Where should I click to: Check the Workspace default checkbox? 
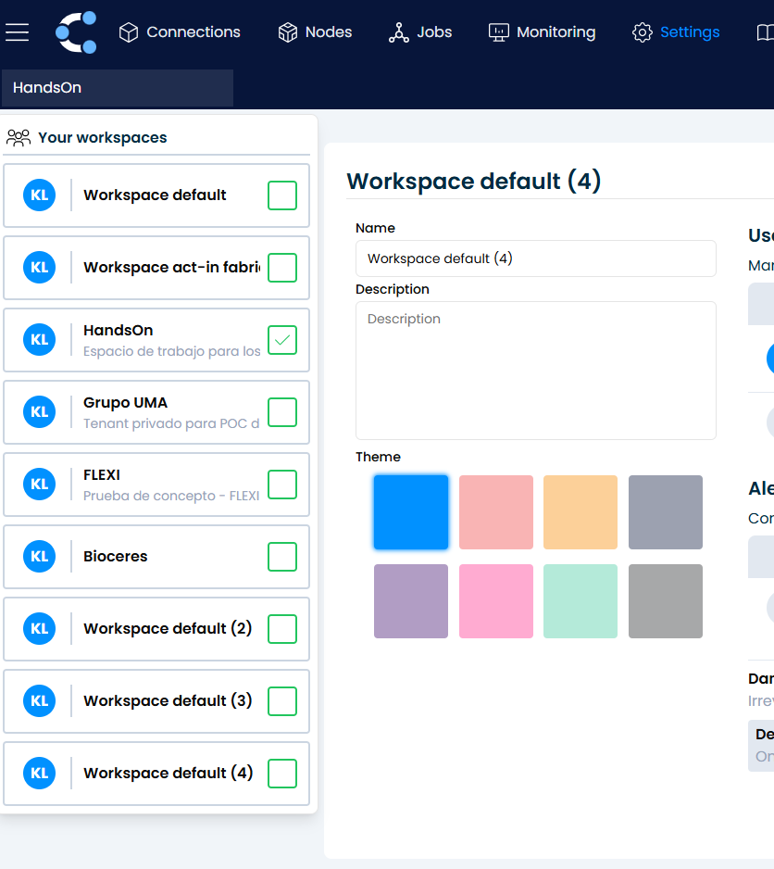pyautogui.click(x=282, y=195)
